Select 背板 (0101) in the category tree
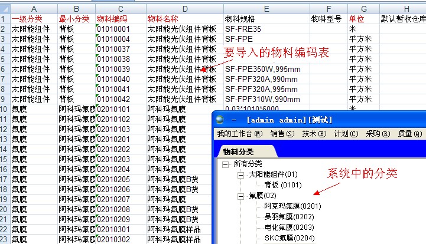426x244 pixels. [283, 185]
